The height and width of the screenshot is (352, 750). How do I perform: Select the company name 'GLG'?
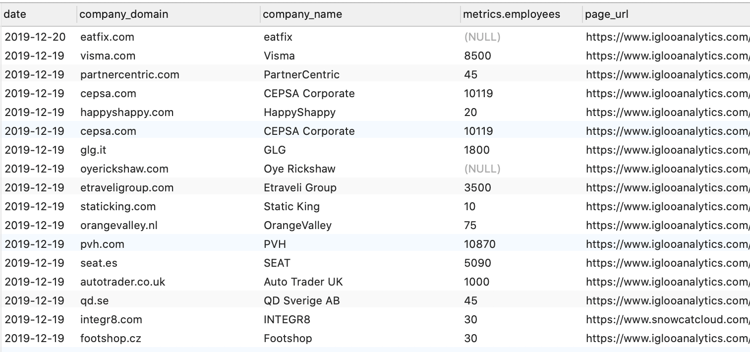275,150
